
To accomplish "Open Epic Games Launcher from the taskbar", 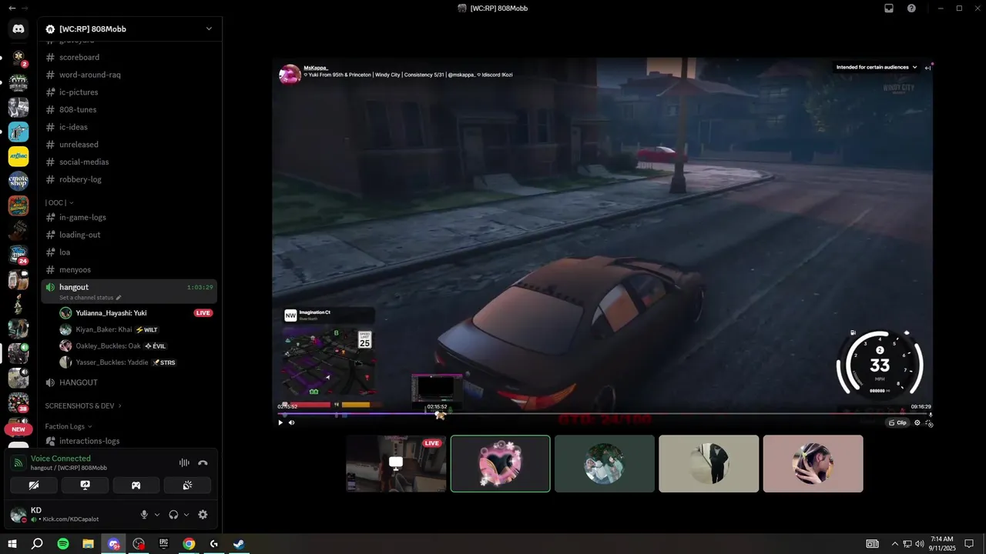I will (x=163, y=544).
